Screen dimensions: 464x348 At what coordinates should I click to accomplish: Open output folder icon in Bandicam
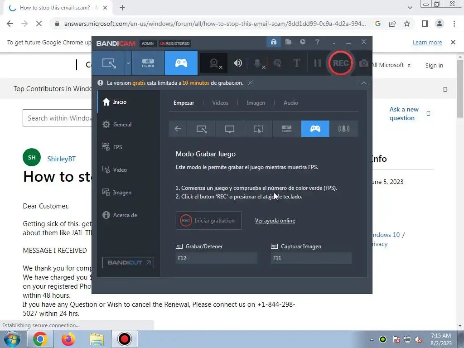[x=288, y=42]
